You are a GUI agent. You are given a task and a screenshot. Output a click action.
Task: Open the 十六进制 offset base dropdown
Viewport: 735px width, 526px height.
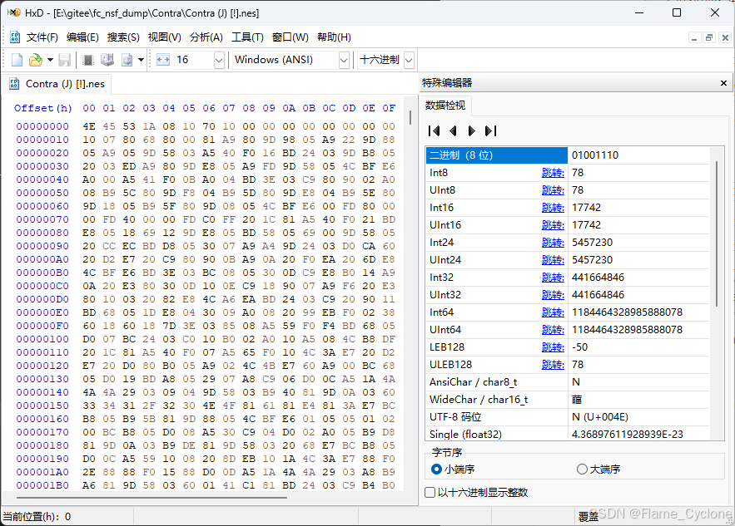click(x=409, y=61)
